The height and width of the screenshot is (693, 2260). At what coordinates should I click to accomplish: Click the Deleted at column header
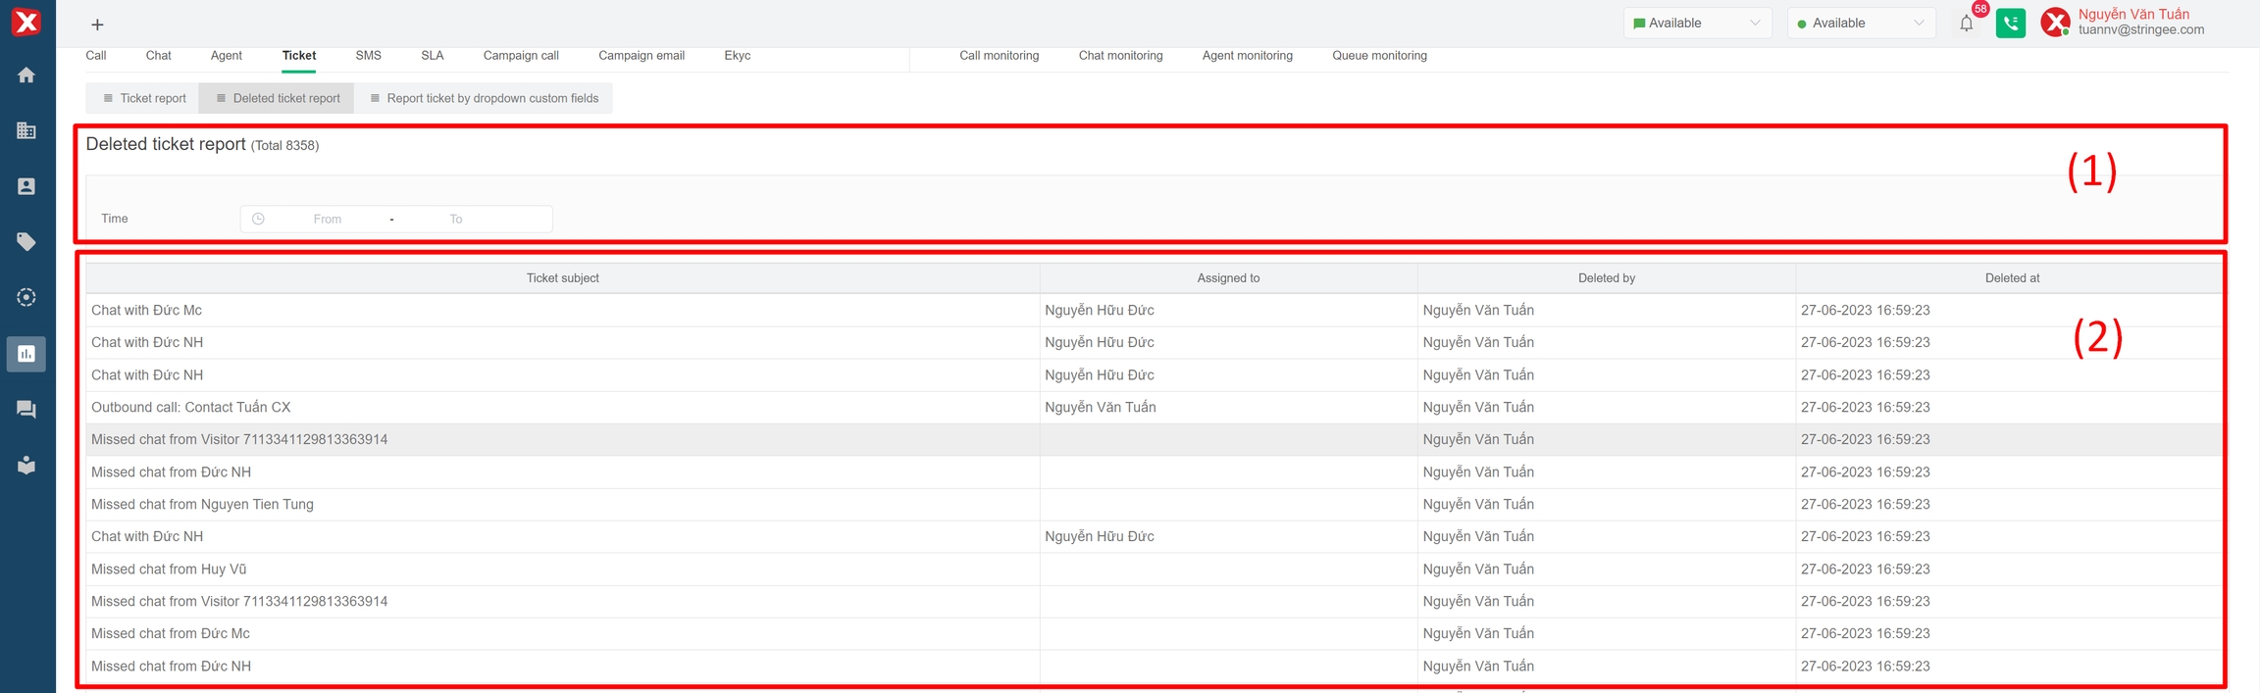click(2012, 278)
